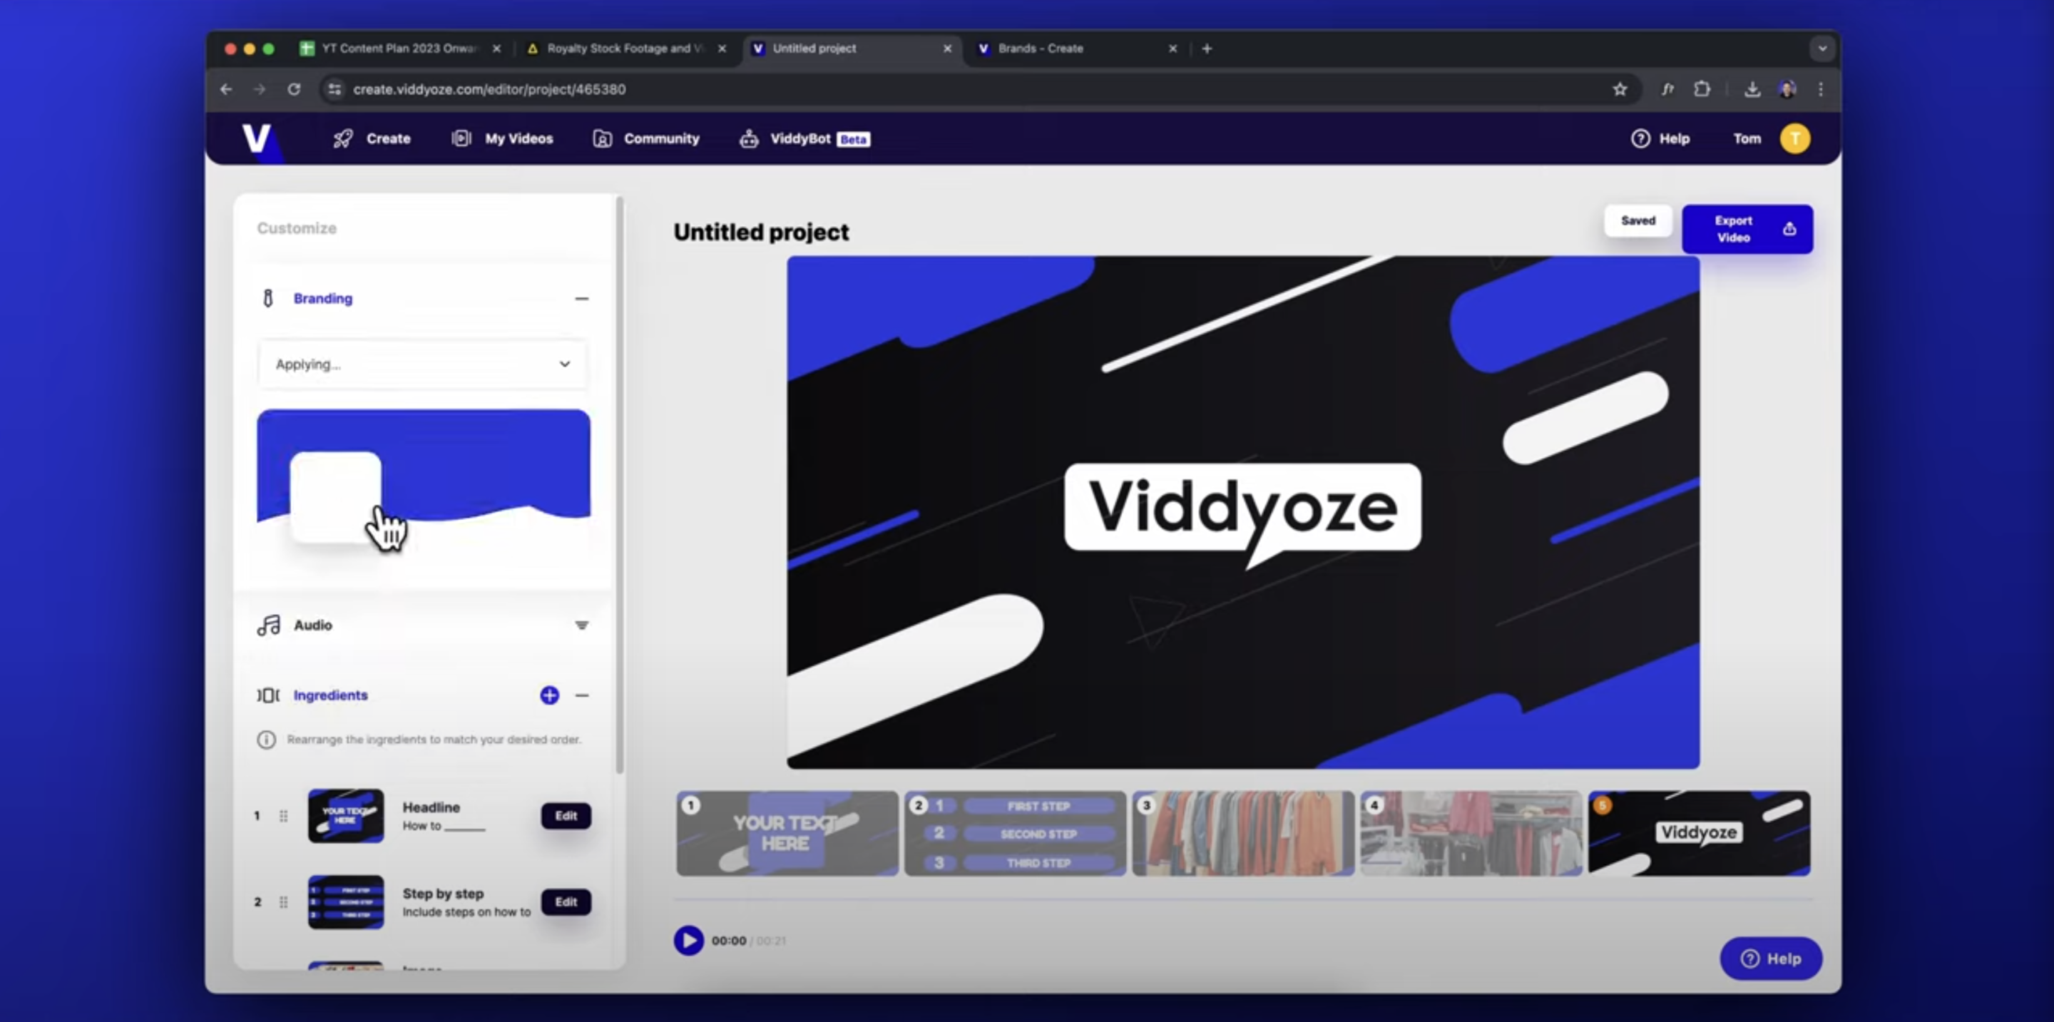Screen dimensions: 2054x1022
Task: Select the Step by step ingredient thumbnail
Action: (346, 901)
